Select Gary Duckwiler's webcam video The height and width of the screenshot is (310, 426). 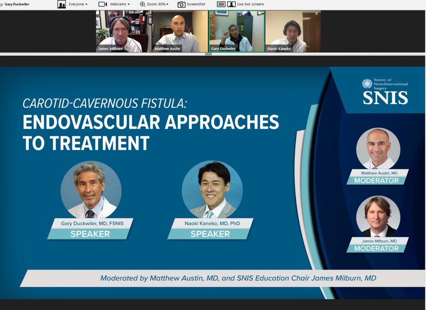point(237,31)
